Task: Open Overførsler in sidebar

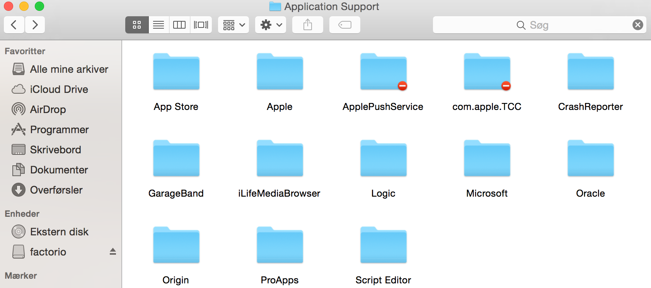Action: (61, 190)
